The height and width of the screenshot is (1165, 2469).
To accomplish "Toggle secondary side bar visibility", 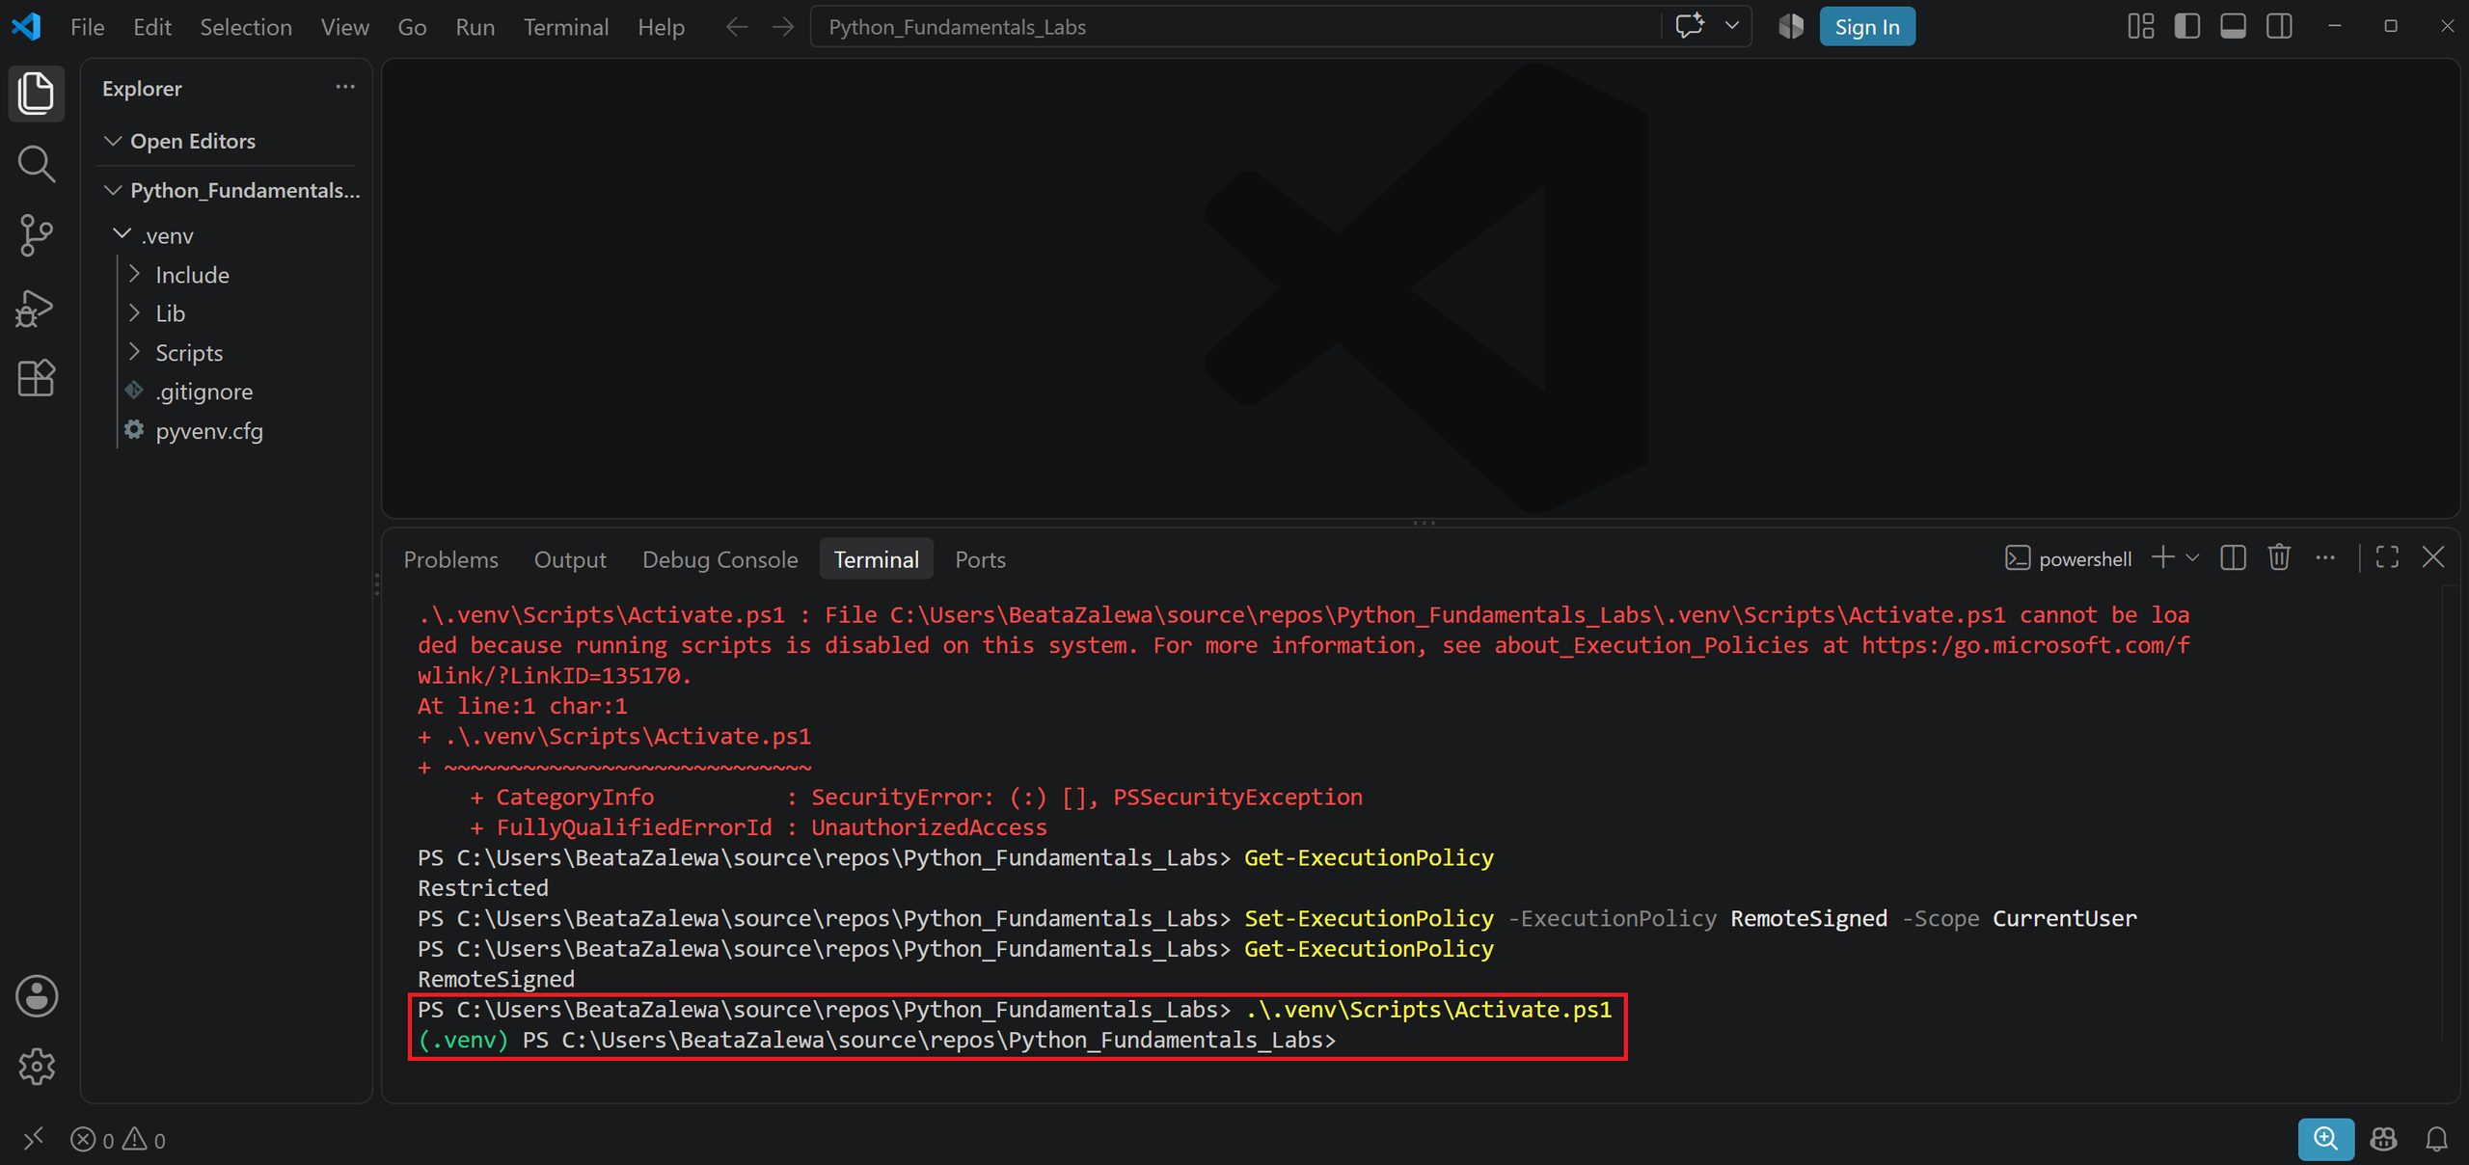I will 2279,26.
